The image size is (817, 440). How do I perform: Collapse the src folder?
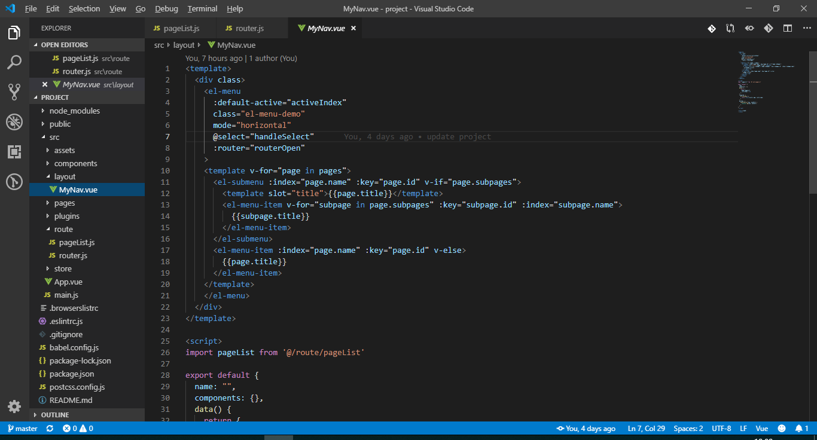(x=42, y=137)
